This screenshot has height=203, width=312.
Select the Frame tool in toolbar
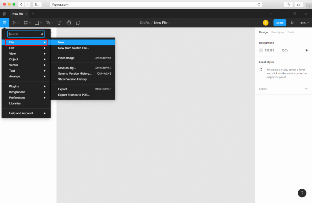(26, 23)
